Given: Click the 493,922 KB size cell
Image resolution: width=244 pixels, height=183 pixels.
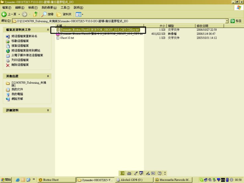Looking at the screenshot, I should [x=158, y=34].
